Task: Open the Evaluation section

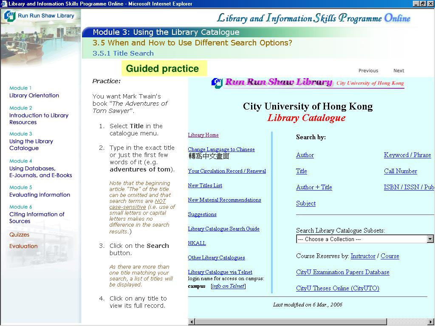Action: [x=23, y=246]
